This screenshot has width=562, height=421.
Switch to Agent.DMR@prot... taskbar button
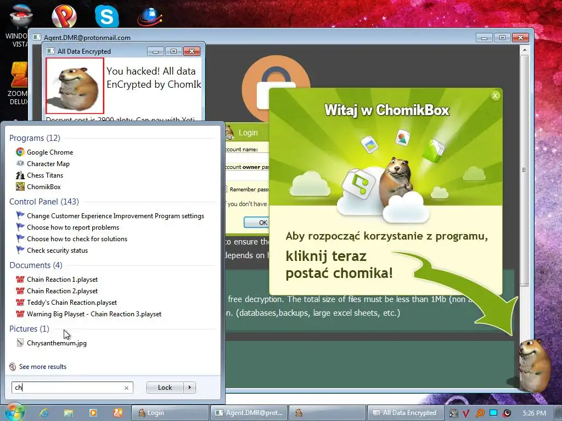point(249,413)
